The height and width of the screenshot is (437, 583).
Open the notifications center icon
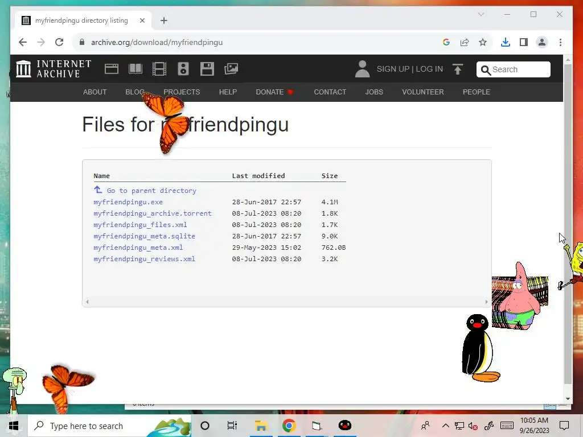(564, 426)
